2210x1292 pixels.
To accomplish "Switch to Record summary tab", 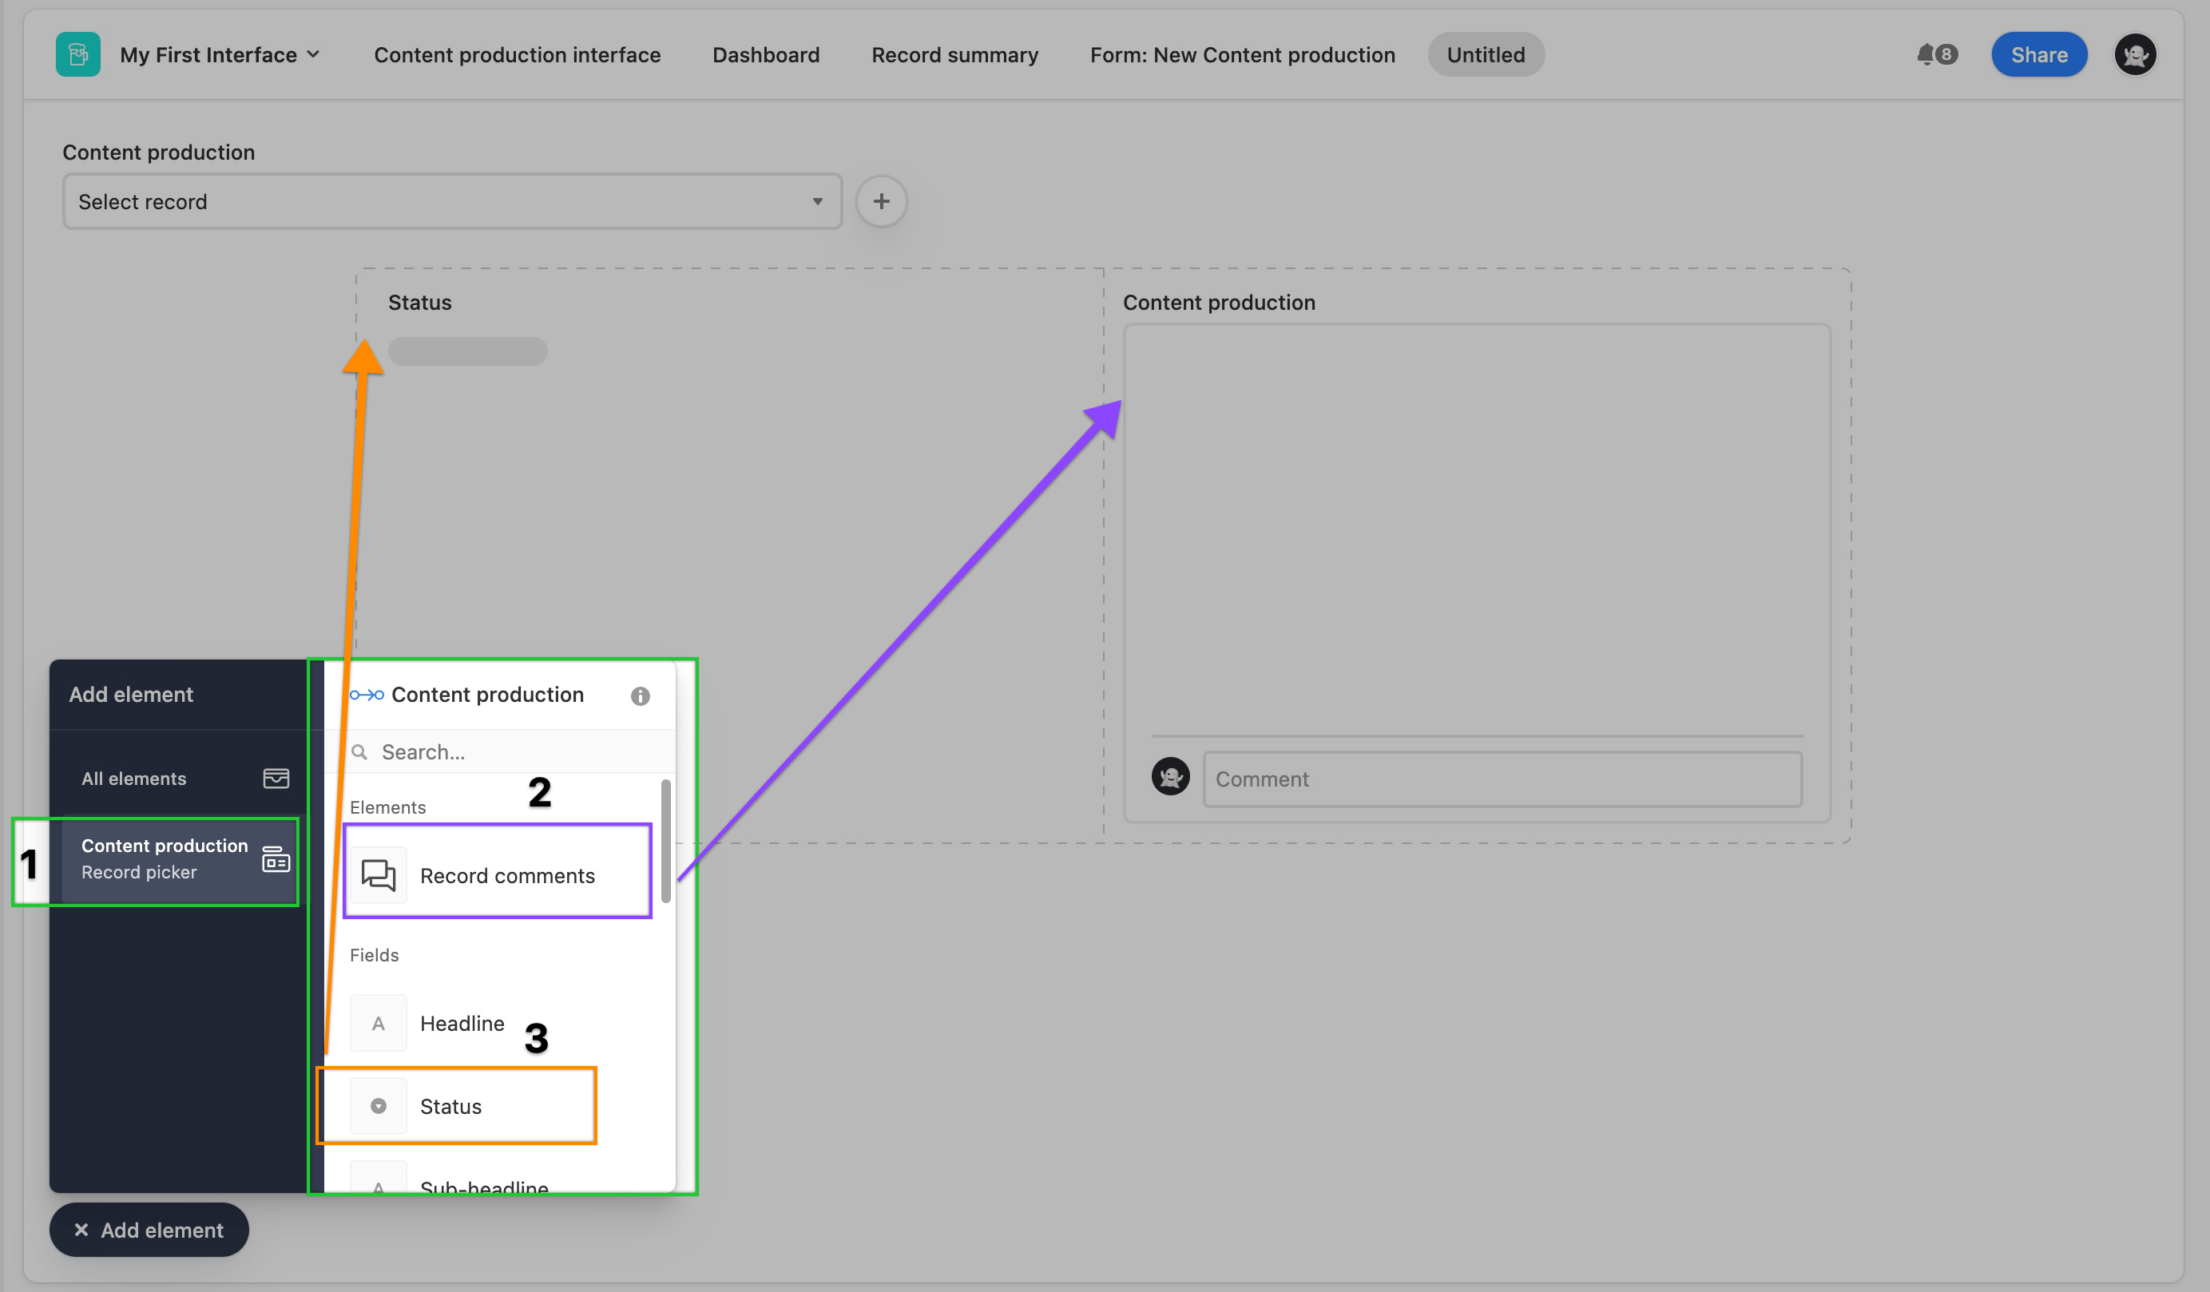I will click(x=954, y=52).
